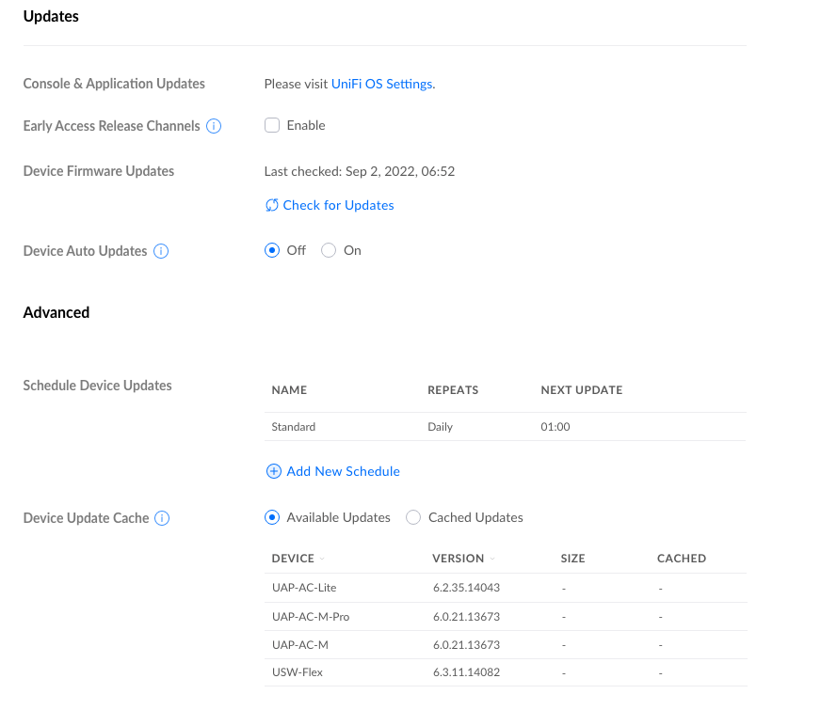Click info icon next to Device Auto Updates

161,251
